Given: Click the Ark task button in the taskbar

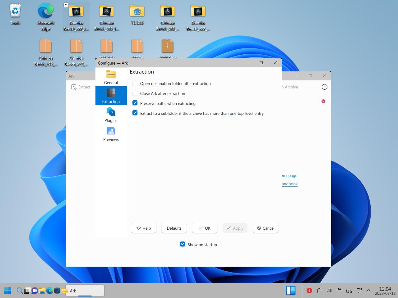Looking at the screenshot, I should click(x=85, y=291).
